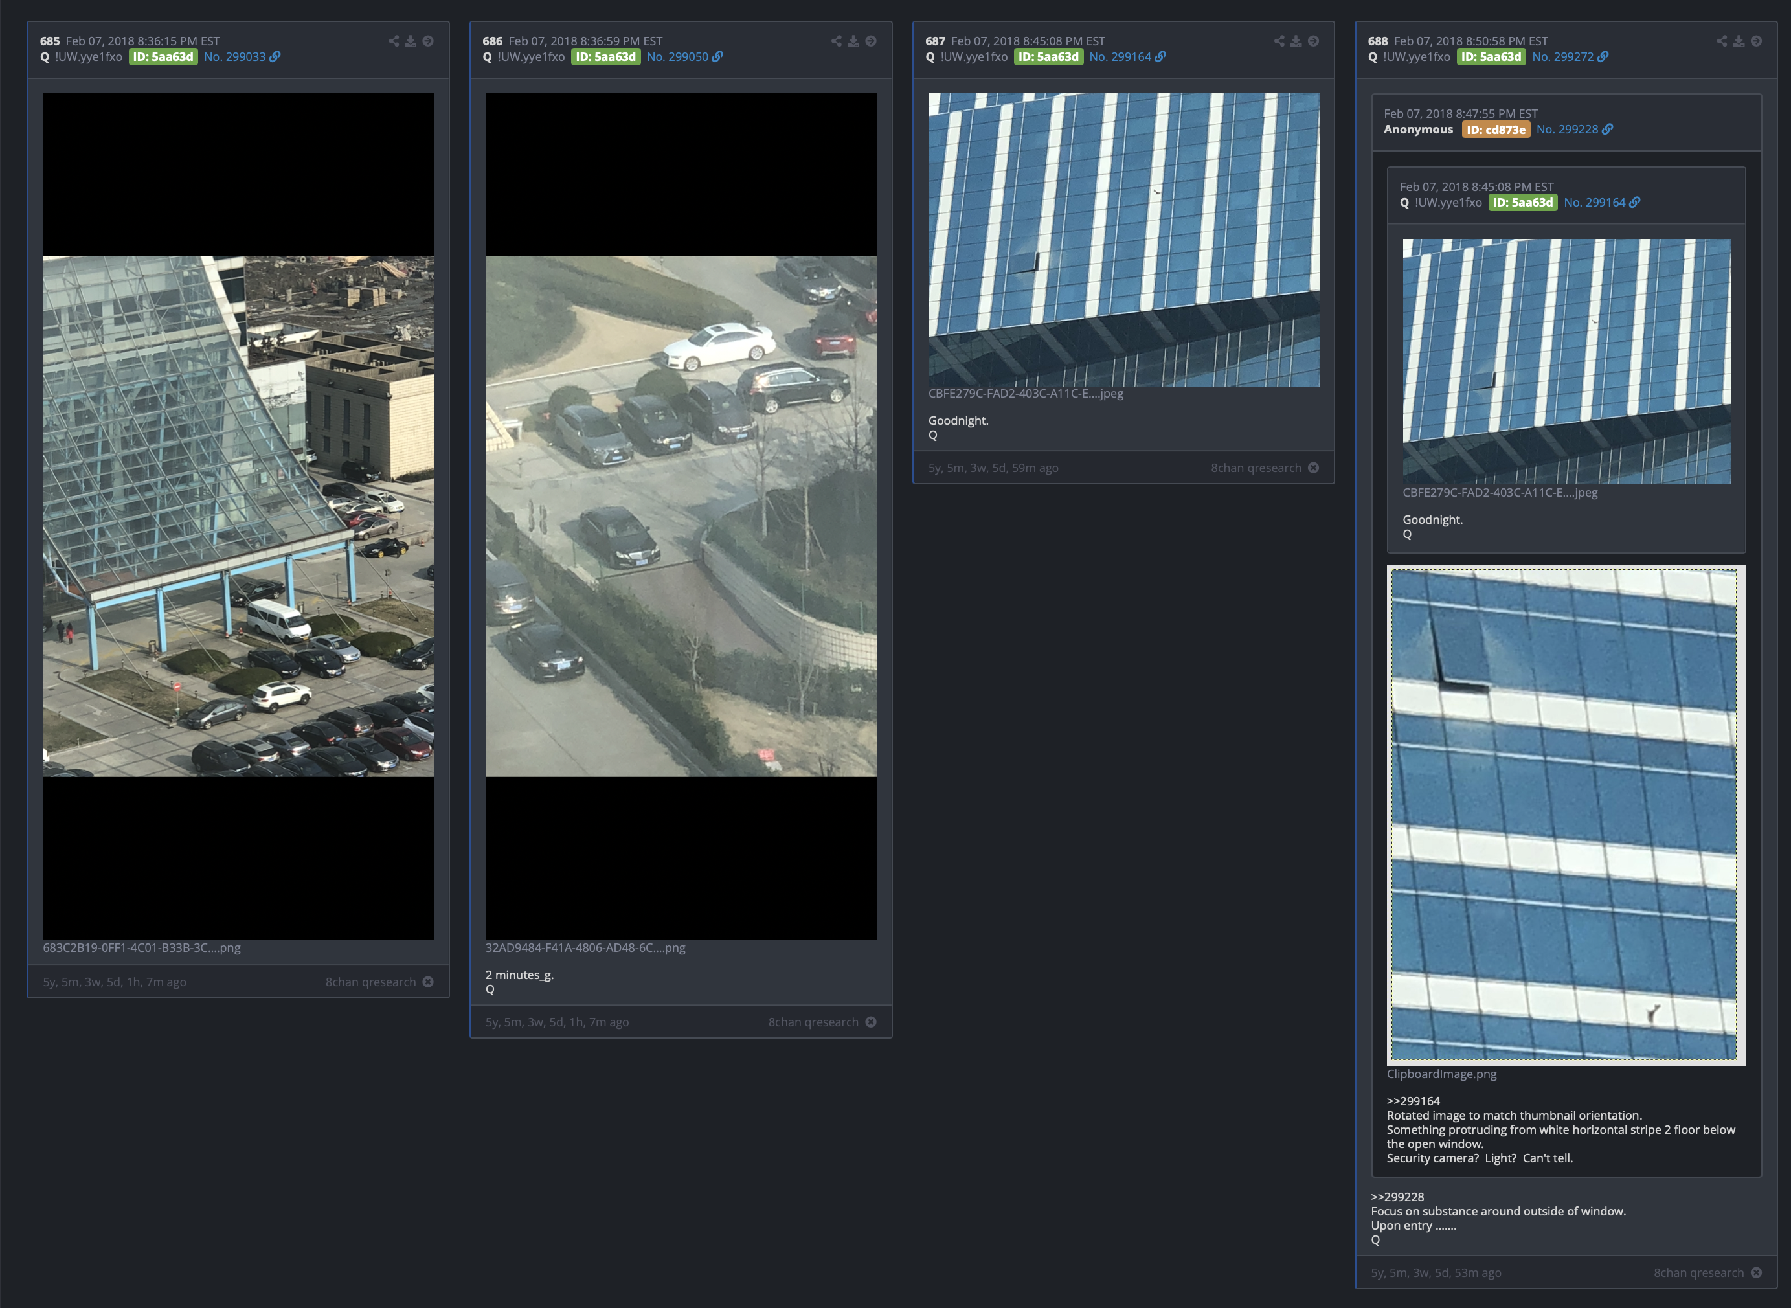Click filename 683C2B19-0FF1-4C01-B33B-3C....png
This screenshot has height=1308, width=1791.
coord(142,948)
